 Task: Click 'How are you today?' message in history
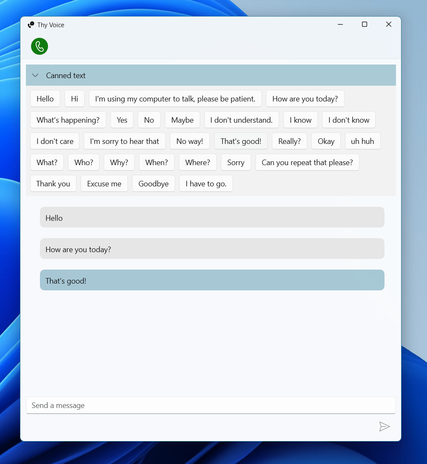(212, 249)
